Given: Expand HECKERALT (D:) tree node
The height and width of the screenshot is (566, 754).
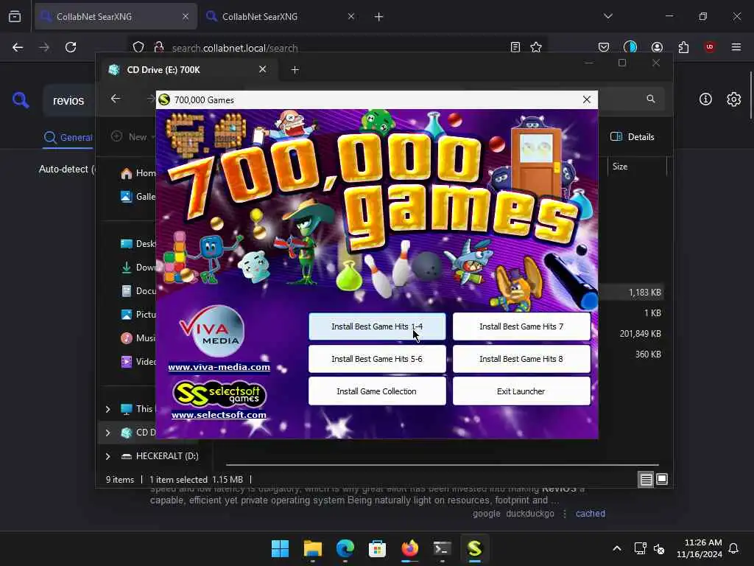Looking at the screenshot, I should pyautogui.click(x=108, y=456).
